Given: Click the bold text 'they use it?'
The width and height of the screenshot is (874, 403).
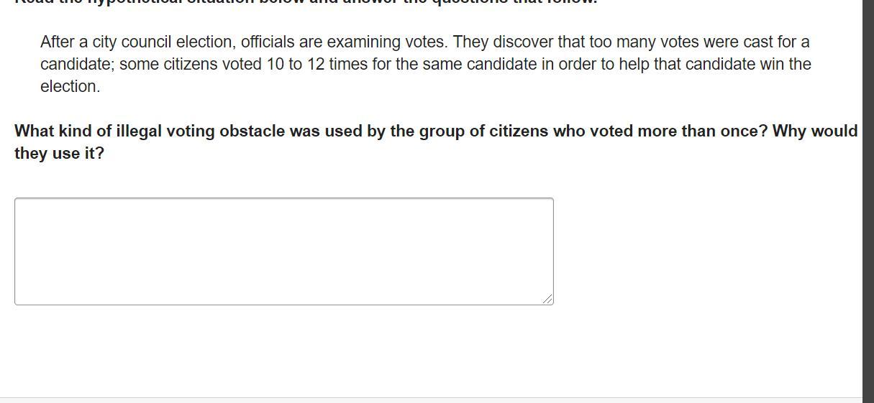Looking at the screenshot, I should coord(59,154).
